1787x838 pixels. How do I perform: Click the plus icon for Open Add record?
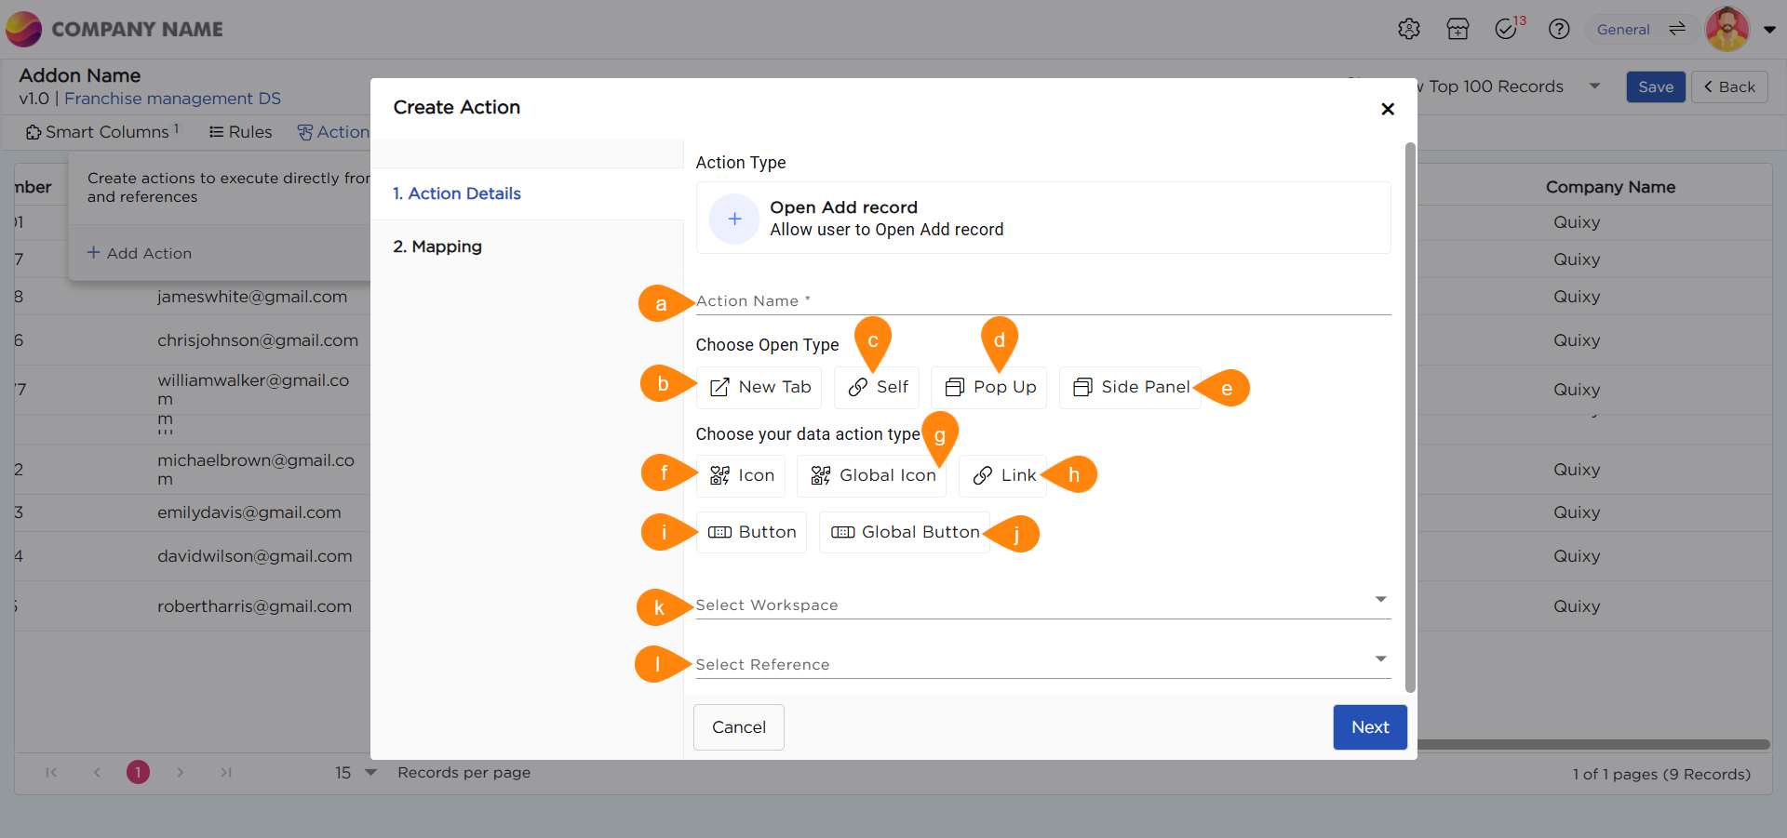(x=734, y=219)
